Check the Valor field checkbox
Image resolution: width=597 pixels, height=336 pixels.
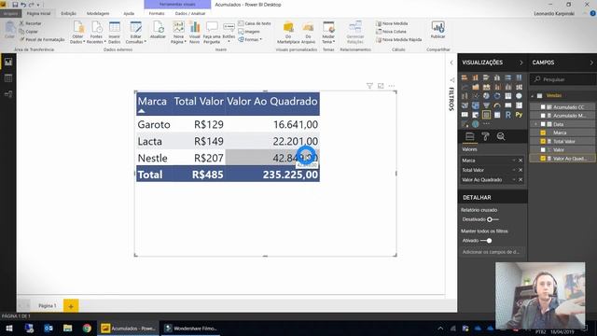point(543,149)
